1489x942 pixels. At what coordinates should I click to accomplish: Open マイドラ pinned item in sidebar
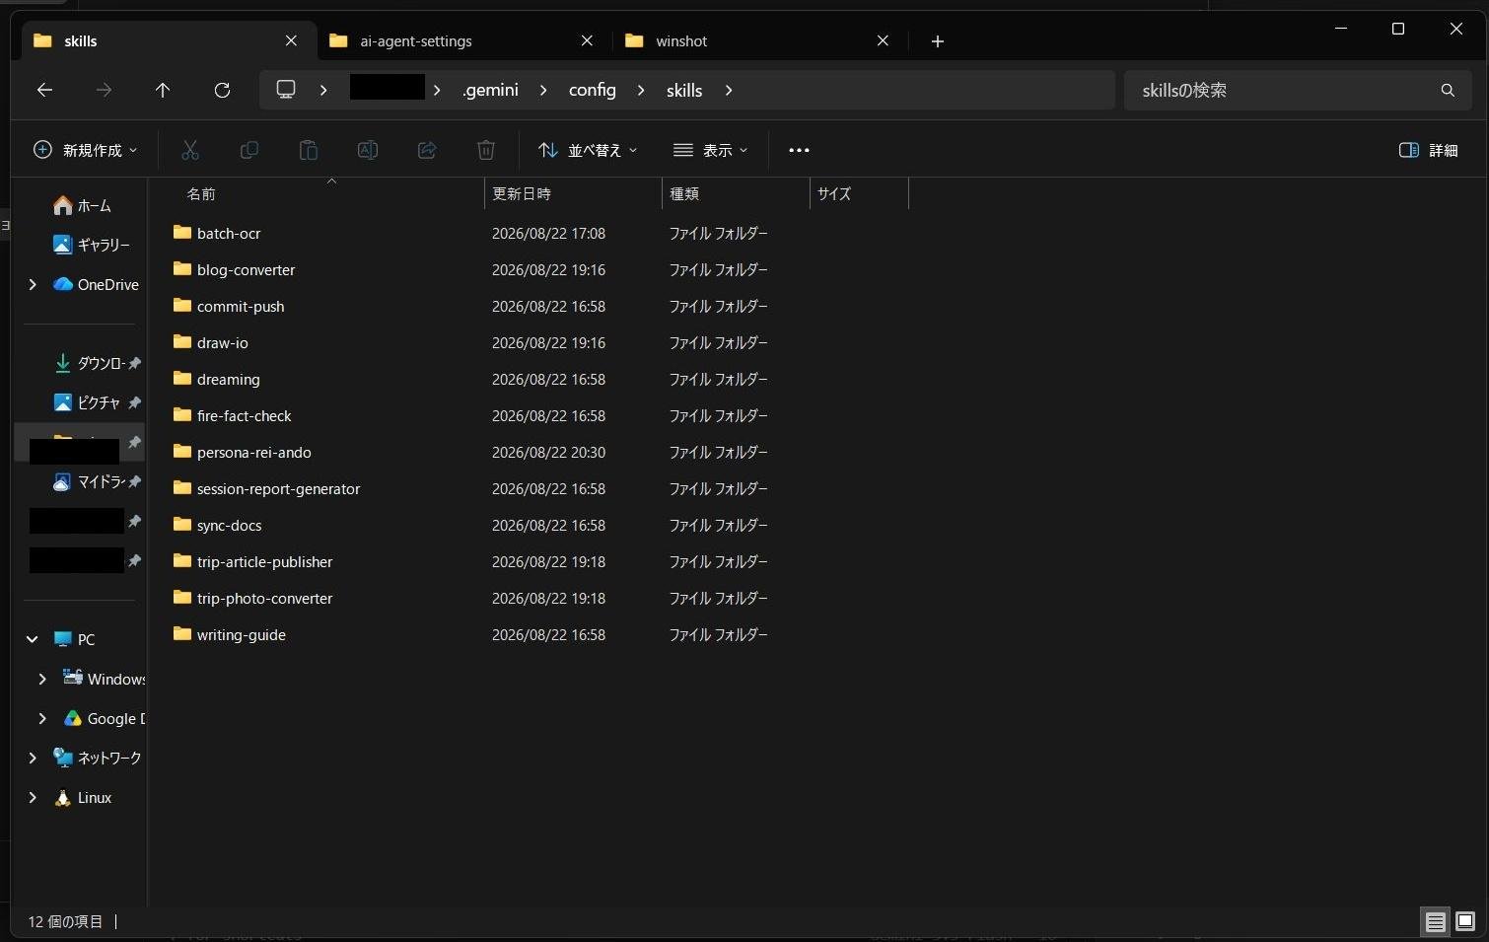click(x=89, y=481)
